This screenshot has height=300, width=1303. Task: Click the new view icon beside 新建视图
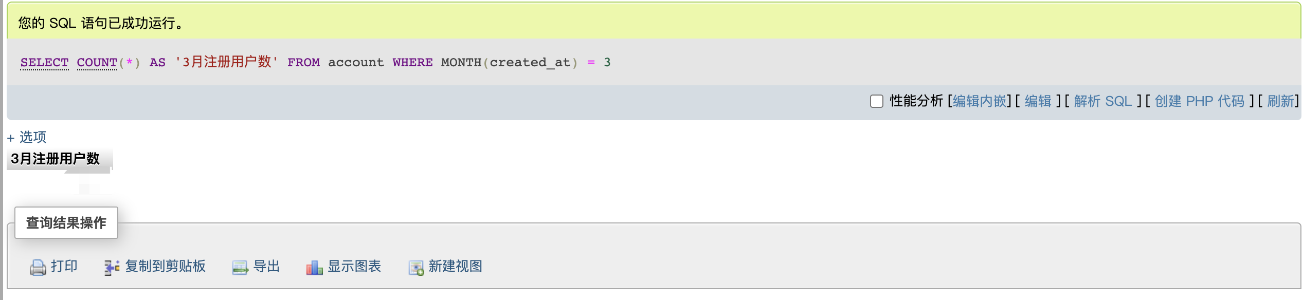click(x=416, y=267)
